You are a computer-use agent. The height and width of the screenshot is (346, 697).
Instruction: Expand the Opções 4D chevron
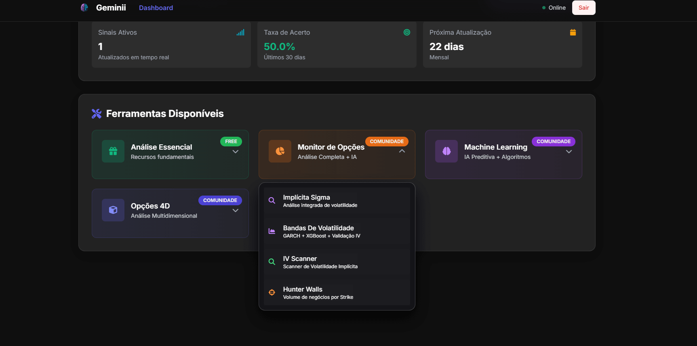(236, 211)
